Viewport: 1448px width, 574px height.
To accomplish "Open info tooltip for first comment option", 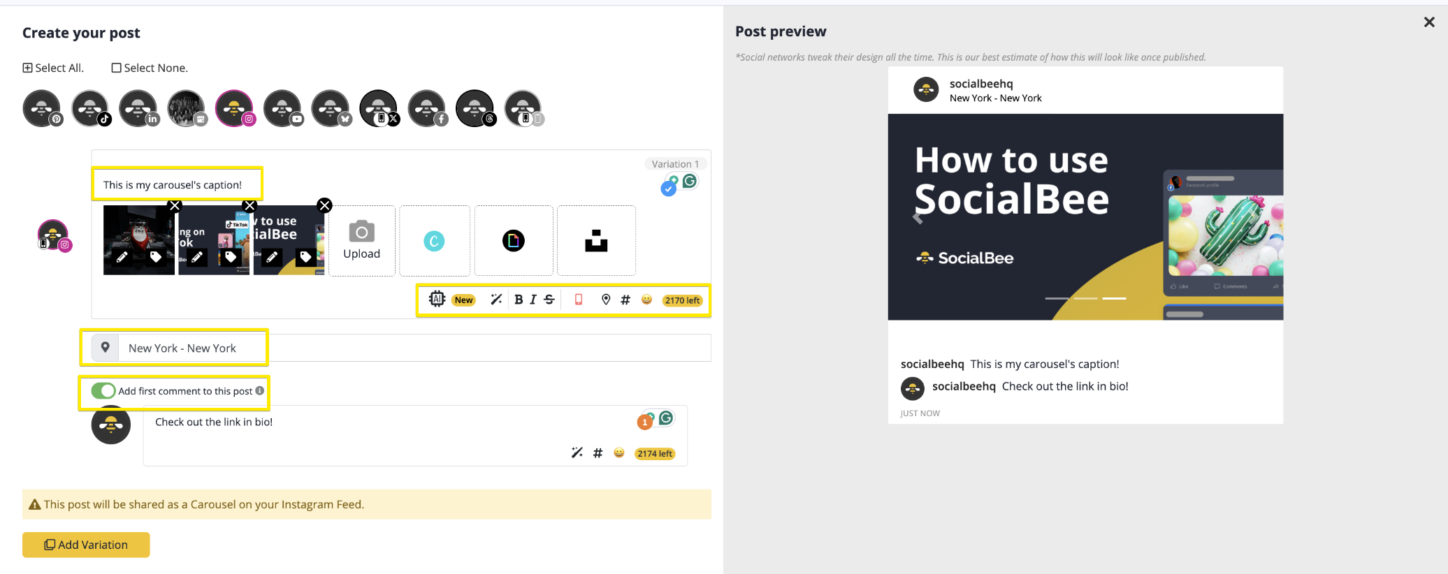I will pyautogui.click(x=260, y=390).
